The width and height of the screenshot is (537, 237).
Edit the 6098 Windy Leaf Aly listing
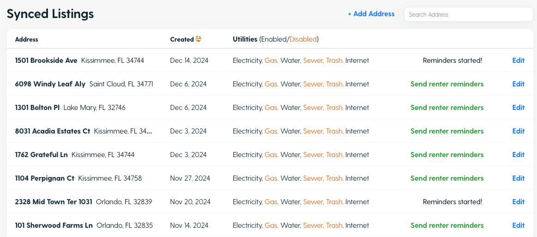[518, 84]
